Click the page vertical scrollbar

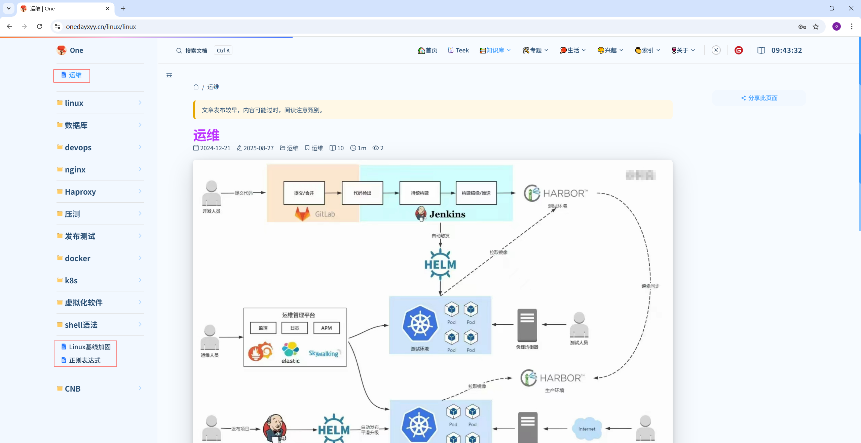click(x=859, y=134)
